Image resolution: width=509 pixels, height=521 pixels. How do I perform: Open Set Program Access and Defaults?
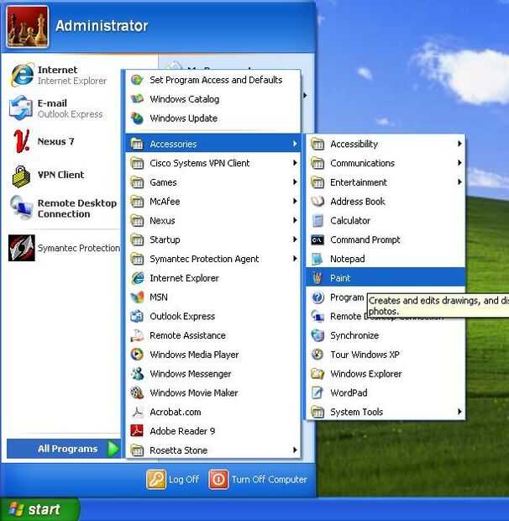pos(213,80)
